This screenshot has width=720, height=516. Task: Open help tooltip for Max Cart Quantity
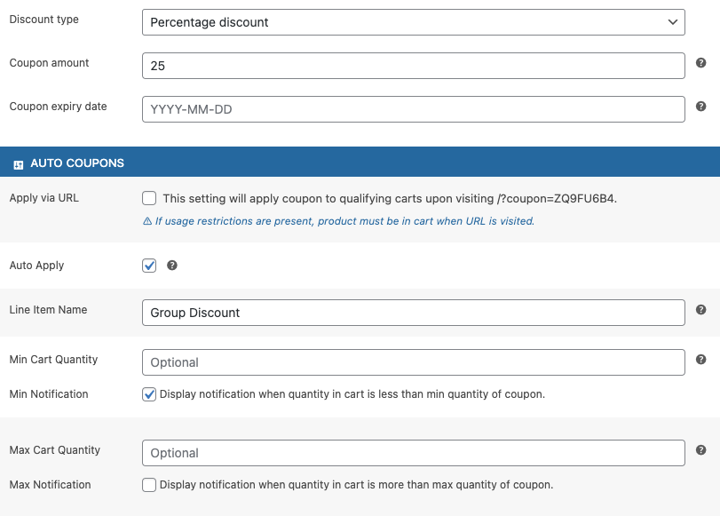coord(700,449)
